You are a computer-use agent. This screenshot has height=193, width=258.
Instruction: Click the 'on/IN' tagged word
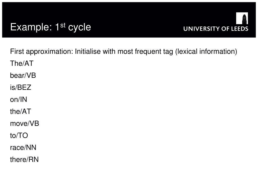[19, 99]
